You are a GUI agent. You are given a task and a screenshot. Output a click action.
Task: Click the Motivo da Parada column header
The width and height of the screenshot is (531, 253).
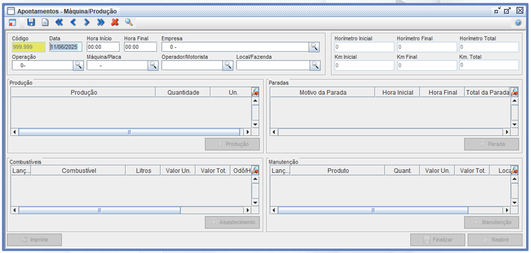(x=323, y=92)
